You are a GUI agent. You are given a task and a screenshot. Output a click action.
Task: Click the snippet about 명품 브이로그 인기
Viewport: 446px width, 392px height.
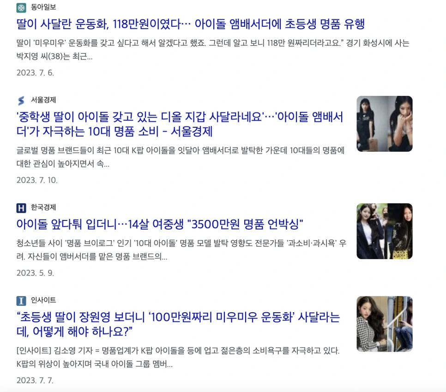(181, 250)
